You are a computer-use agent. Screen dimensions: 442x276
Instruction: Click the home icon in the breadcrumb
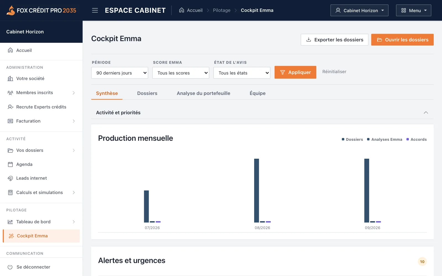[181, 10]
